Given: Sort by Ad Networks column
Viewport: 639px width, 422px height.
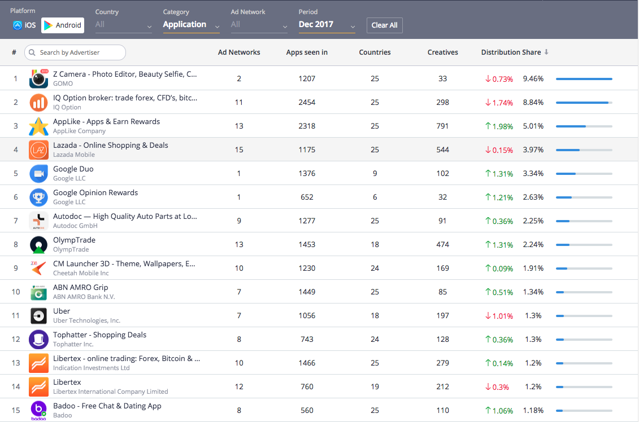Looking at the screenshot, I should tap(239, 52).
